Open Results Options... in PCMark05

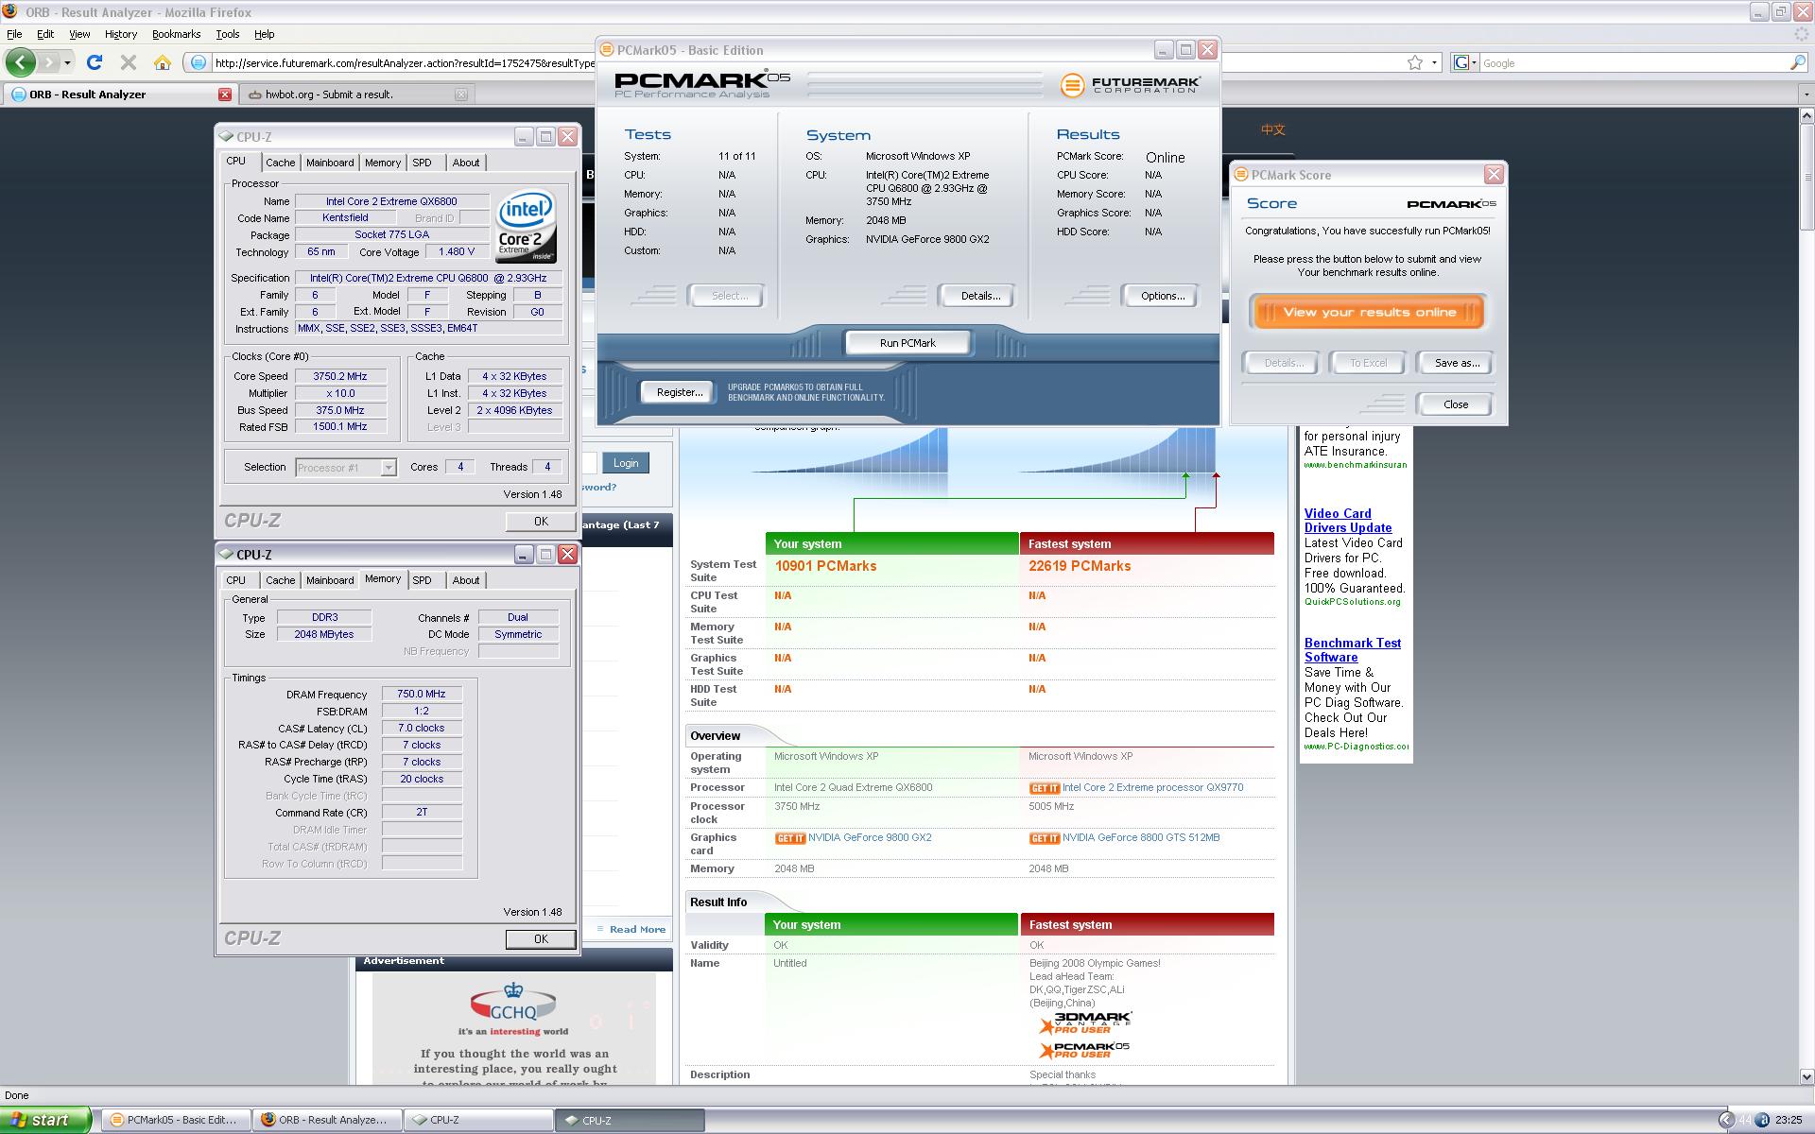click(1163, 296)
